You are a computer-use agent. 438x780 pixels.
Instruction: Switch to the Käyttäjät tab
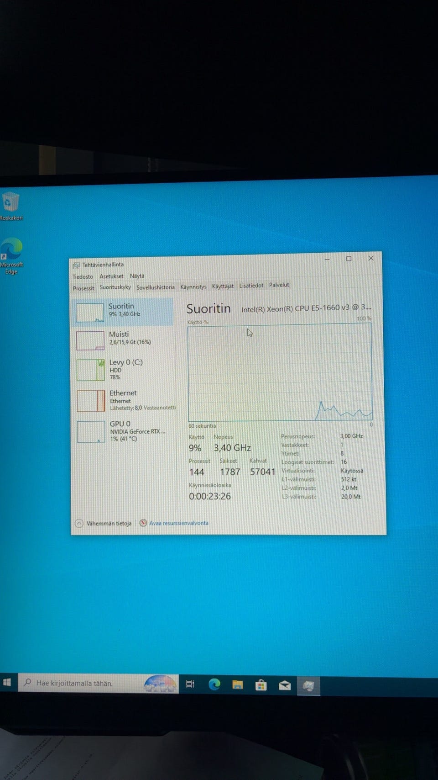pos(223,286)
